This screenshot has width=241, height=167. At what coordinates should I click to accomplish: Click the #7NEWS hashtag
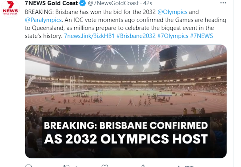click(x=201, y=36)
